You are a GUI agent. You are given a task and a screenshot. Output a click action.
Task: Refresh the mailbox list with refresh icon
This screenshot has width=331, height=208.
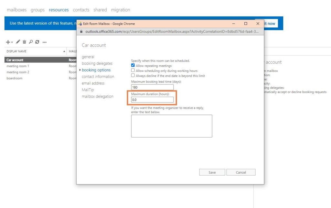(38, 41)
